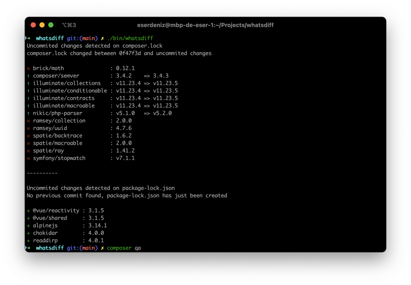
Task: Click green plus beside @vue/reactivity
Action: 28,211
